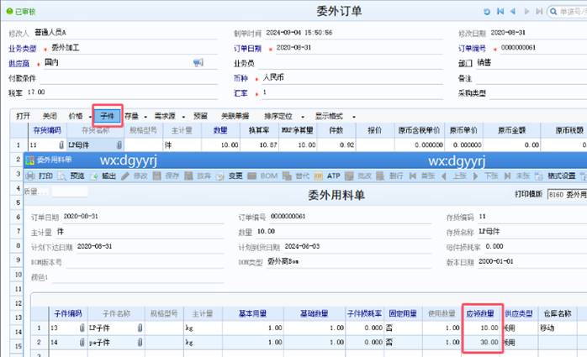Viewport: 587px width, 357px height.
Task: Click the supplier lookup icon beside 国内
Action: 198,63
